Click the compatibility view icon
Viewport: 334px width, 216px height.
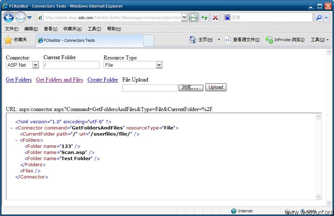(194, 17)
